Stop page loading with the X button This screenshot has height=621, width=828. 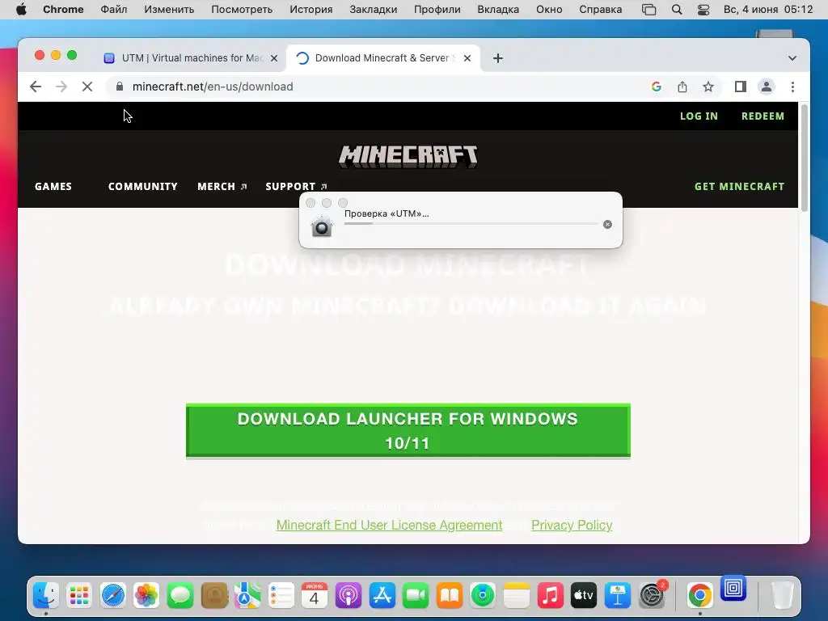click(87, 87)
